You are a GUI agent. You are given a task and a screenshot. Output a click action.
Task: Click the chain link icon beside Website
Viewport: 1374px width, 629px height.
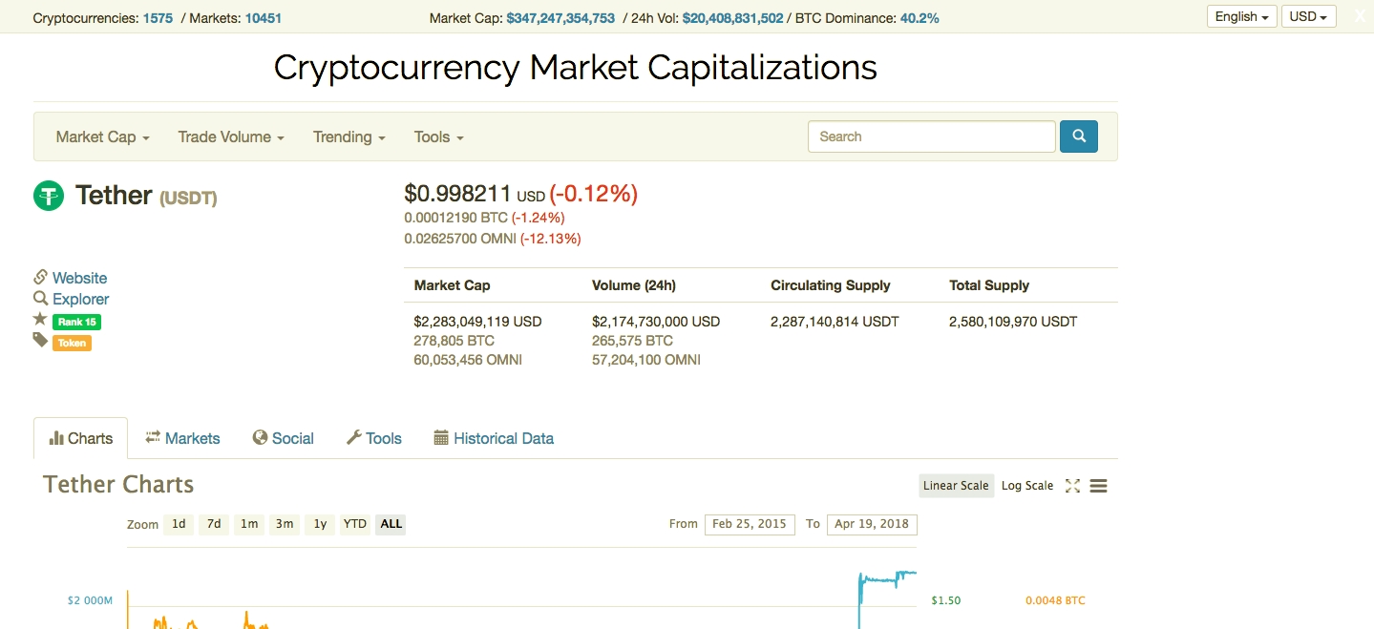(x=40, y=278)
